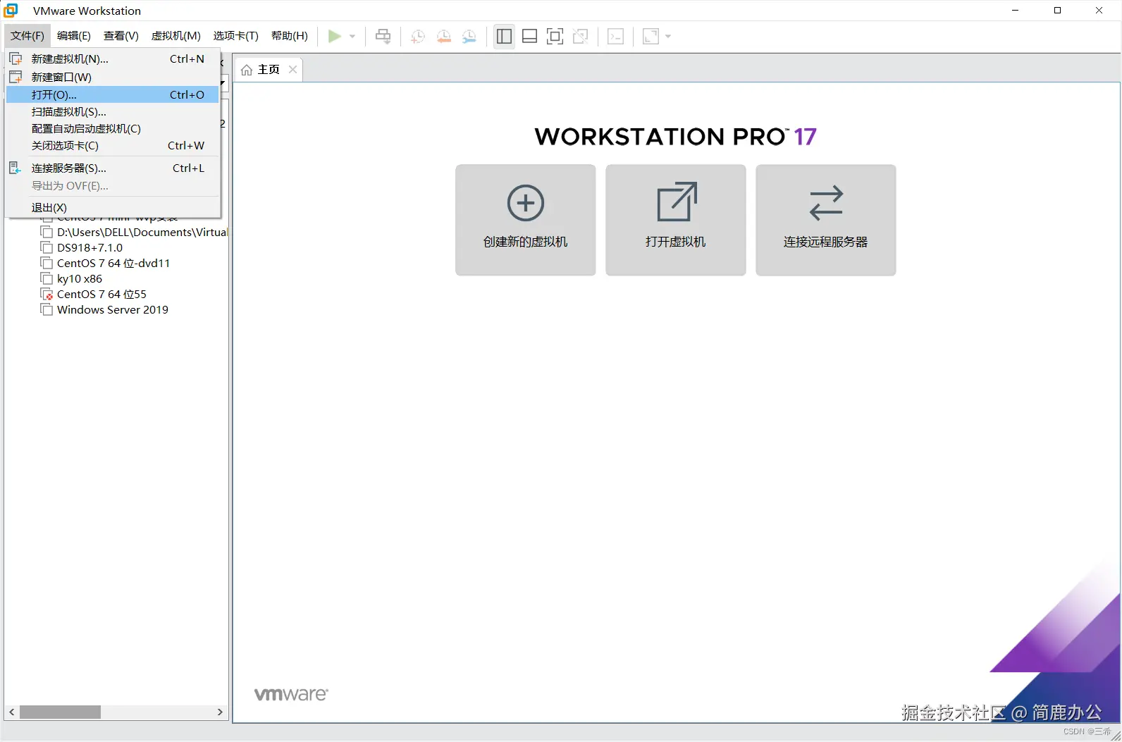Select CentOS 7 64 位55 virtual machine
1122x742 pixels.
tap(101, 295)
